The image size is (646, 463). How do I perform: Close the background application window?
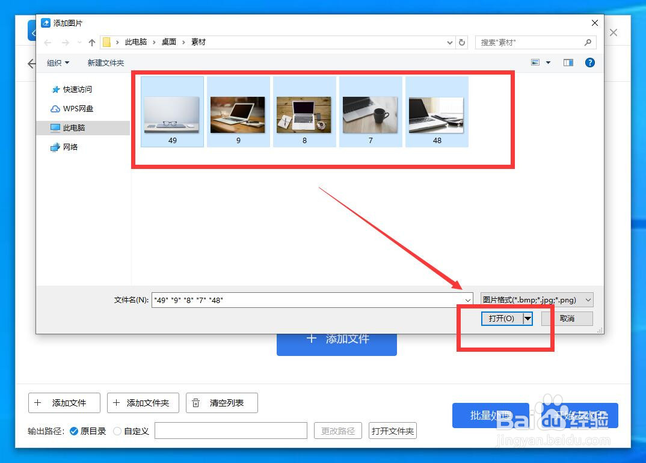[x=614, y=32]
